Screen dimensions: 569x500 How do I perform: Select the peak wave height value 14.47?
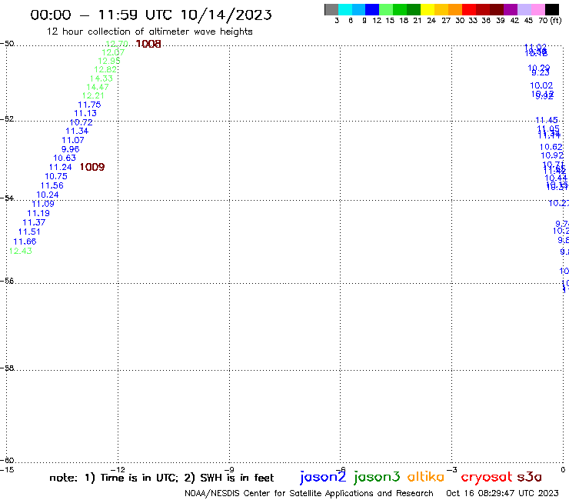coord(97,87)
